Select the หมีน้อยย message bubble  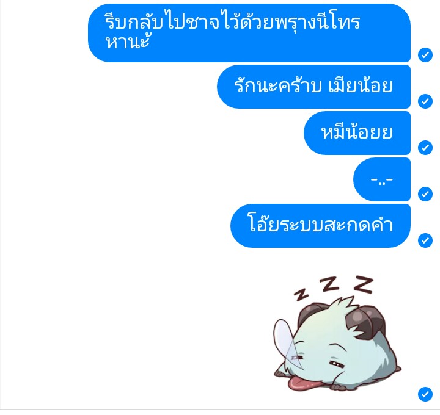[357, 133]
